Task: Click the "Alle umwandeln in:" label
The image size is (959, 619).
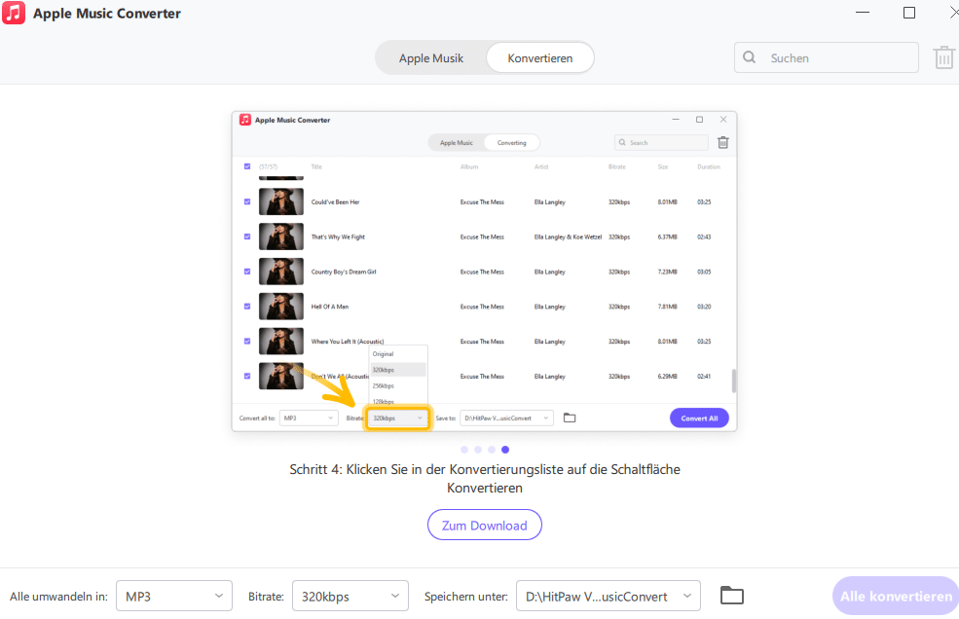Action: pos(58,597)
